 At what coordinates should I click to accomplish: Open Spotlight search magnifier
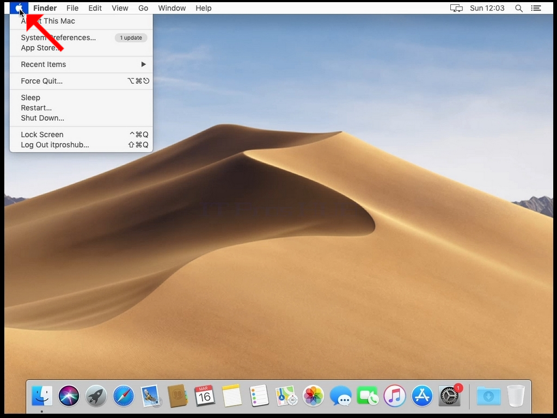tap(519, 8)
